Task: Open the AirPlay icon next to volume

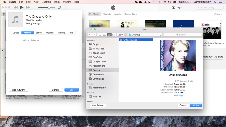Action: click(x=59, y=8)
